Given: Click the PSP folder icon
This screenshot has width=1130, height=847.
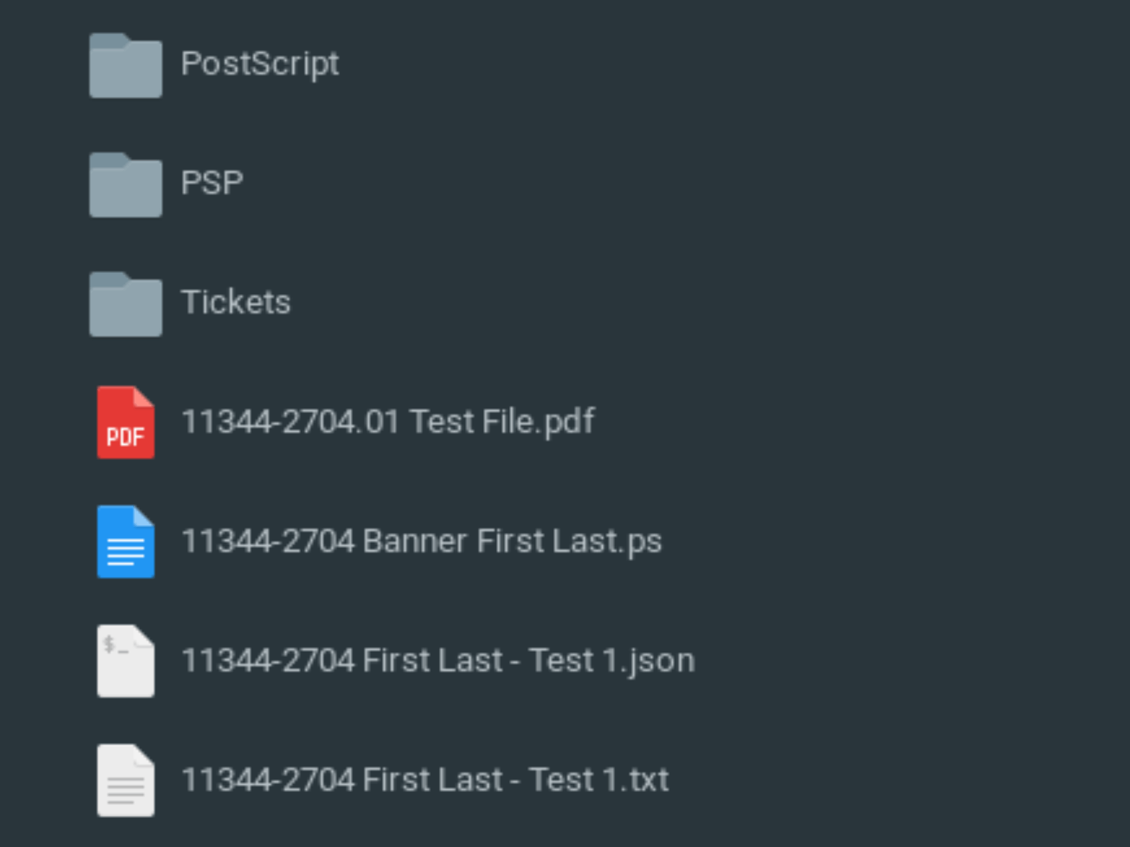Looking at the screenshot, I should [x=125, y=185].
